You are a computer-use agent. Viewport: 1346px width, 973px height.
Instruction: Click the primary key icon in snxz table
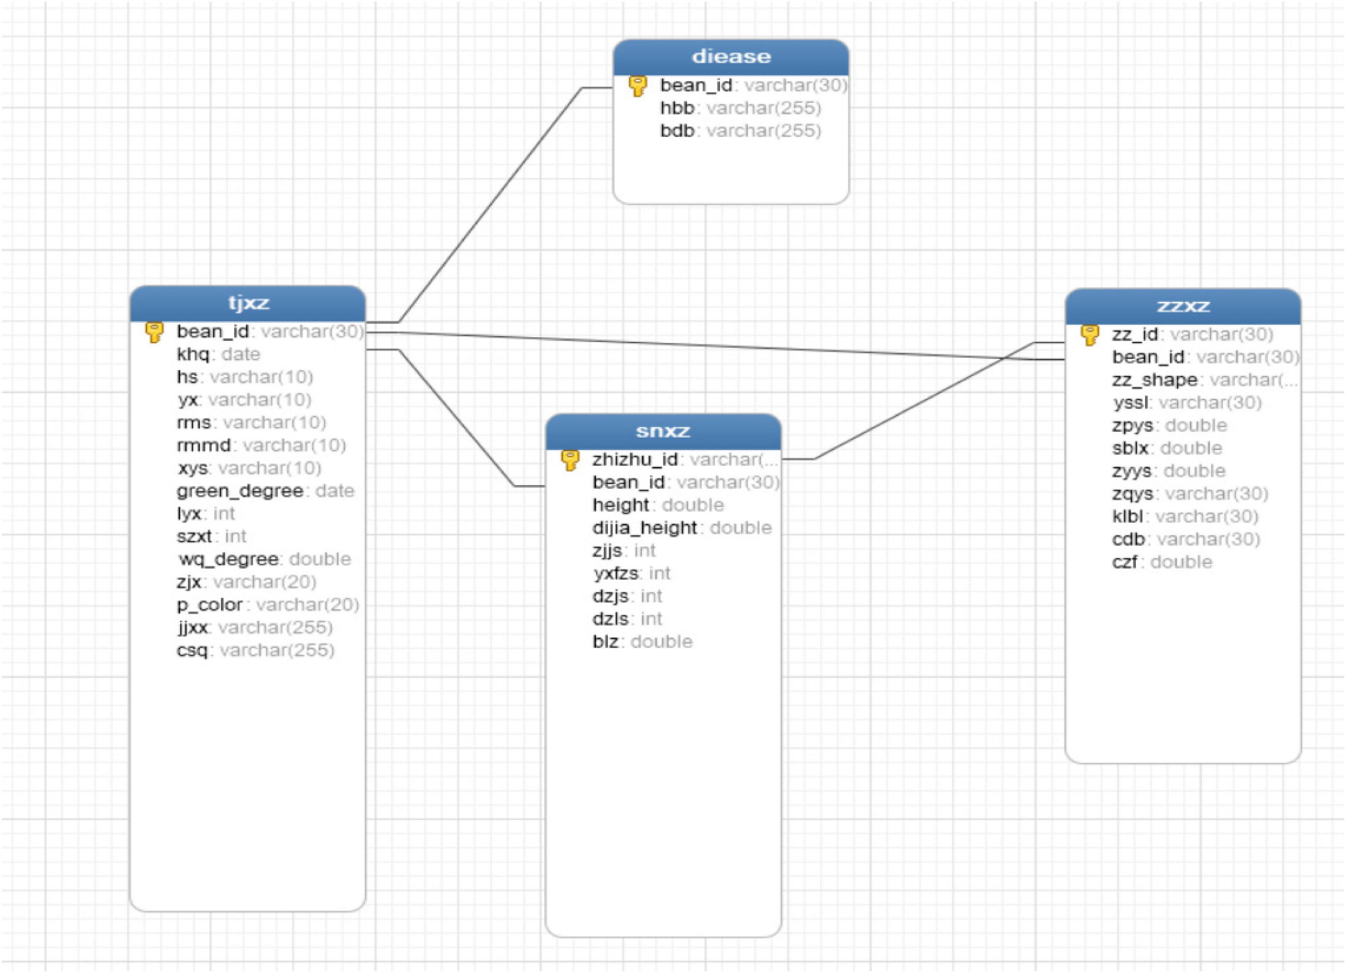pyautogui.click(x=570, y=460)
